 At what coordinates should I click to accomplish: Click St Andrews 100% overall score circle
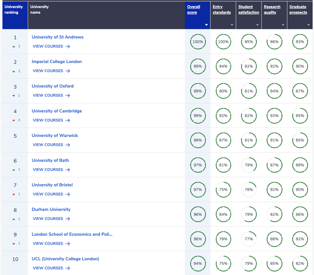(x=198, y=42)
